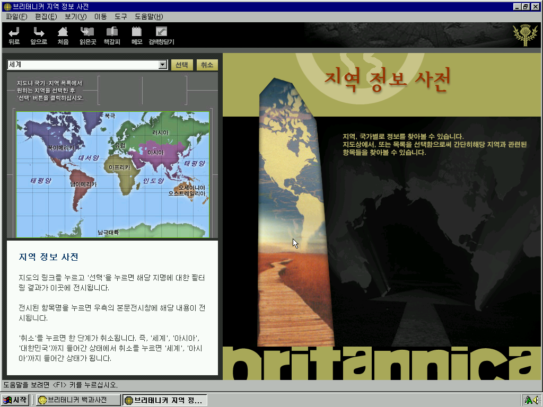This screenshot has width=543, height=407.
Task: Click the 앞으로 (Forward) toolbar icon
Action: click(39, 36)
